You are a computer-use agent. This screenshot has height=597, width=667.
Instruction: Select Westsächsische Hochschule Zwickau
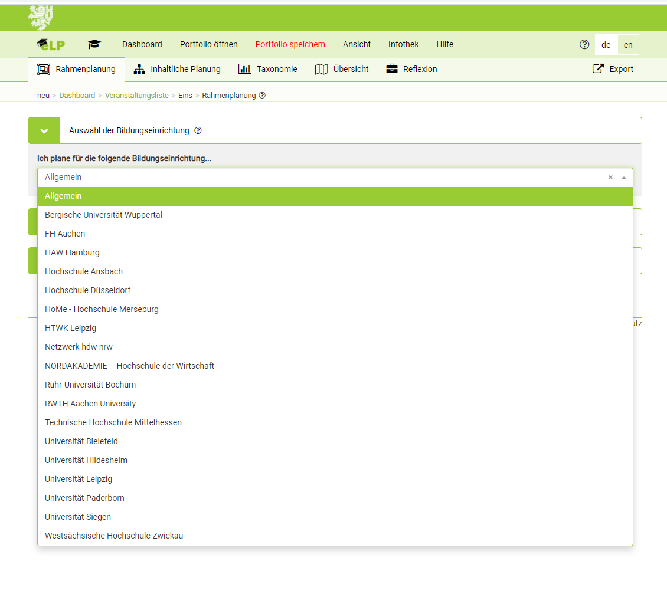tap(335, 536)
